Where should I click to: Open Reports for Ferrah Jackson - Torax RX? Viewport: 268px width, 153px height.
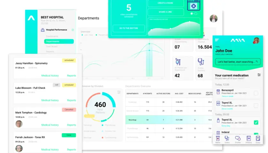[71, 149]
